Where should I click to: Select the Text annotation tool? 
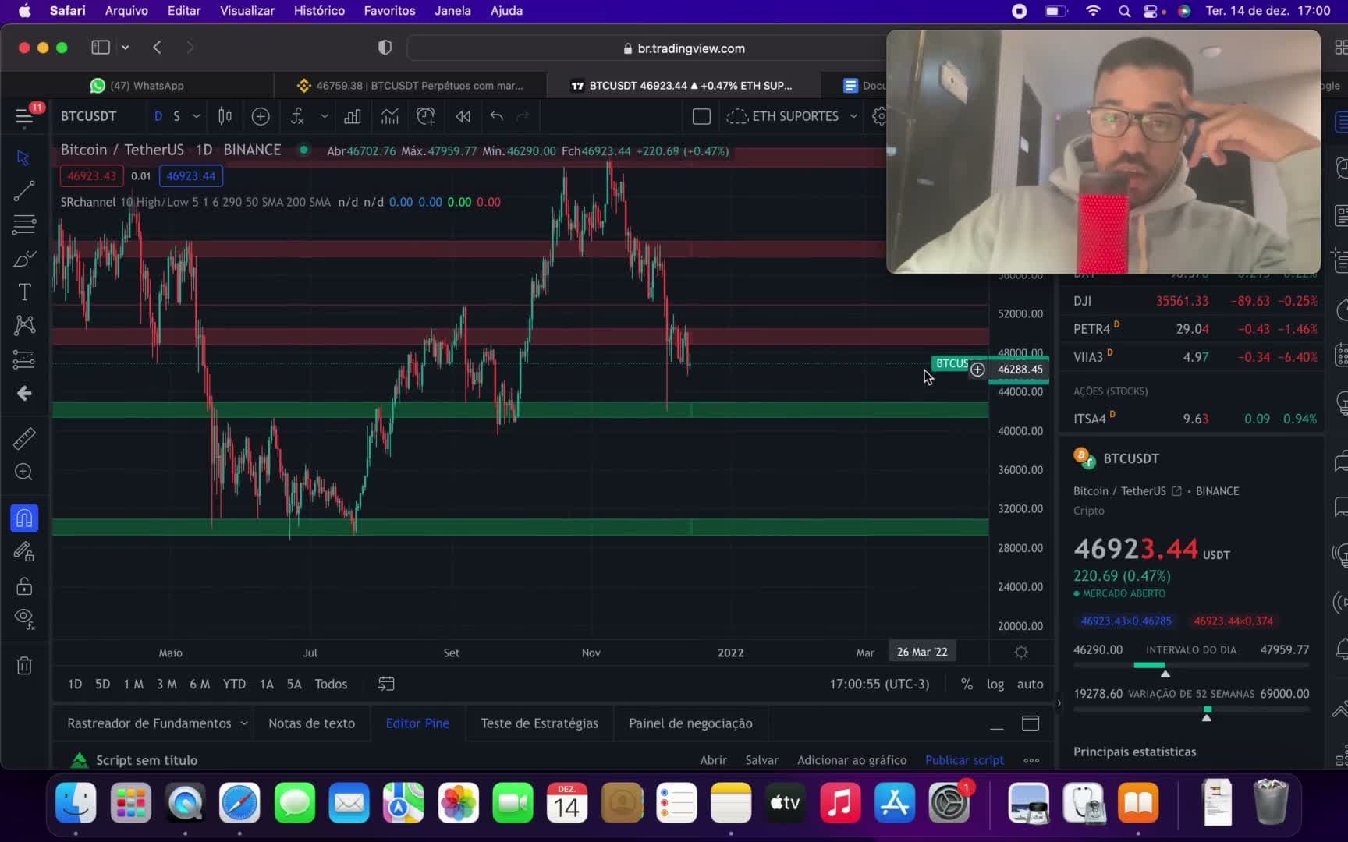[x=24, y=292]
